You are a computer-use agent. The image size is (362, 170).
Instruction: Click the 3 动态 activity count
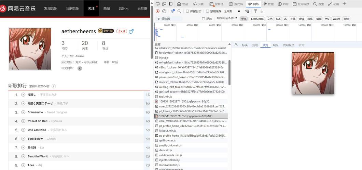click(x=64, y=45)
